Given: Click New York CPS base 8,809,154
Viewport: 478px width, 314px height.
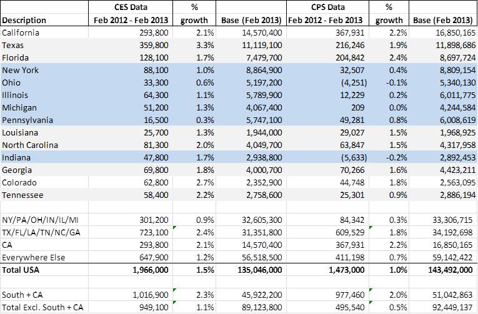Looking at the screenshot, I should (x=457, y=70).
